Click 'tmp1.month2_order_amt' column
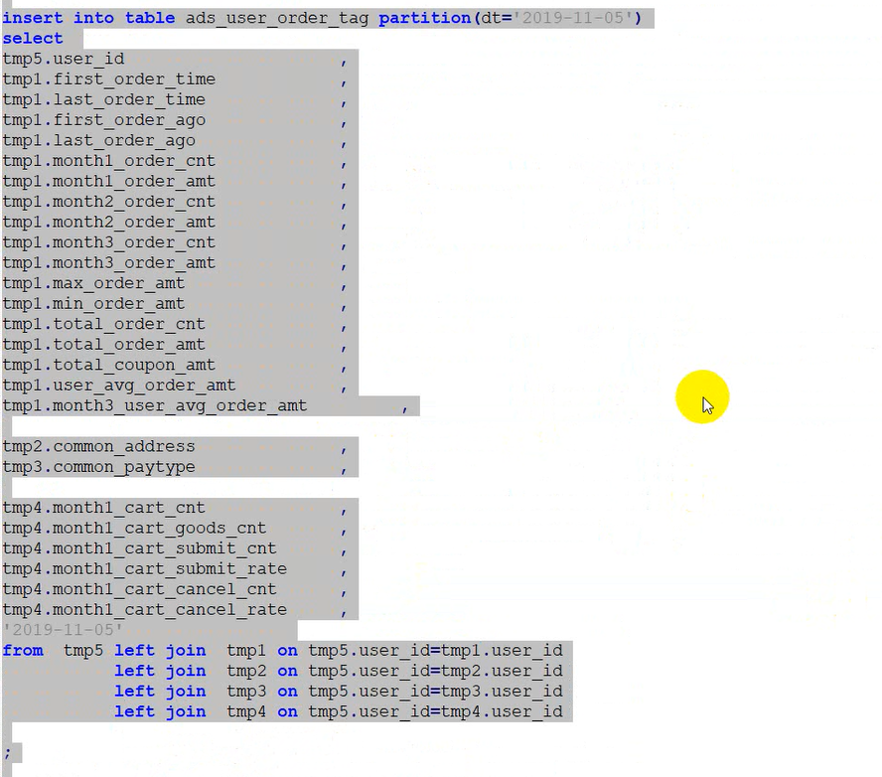 point(108,223)
